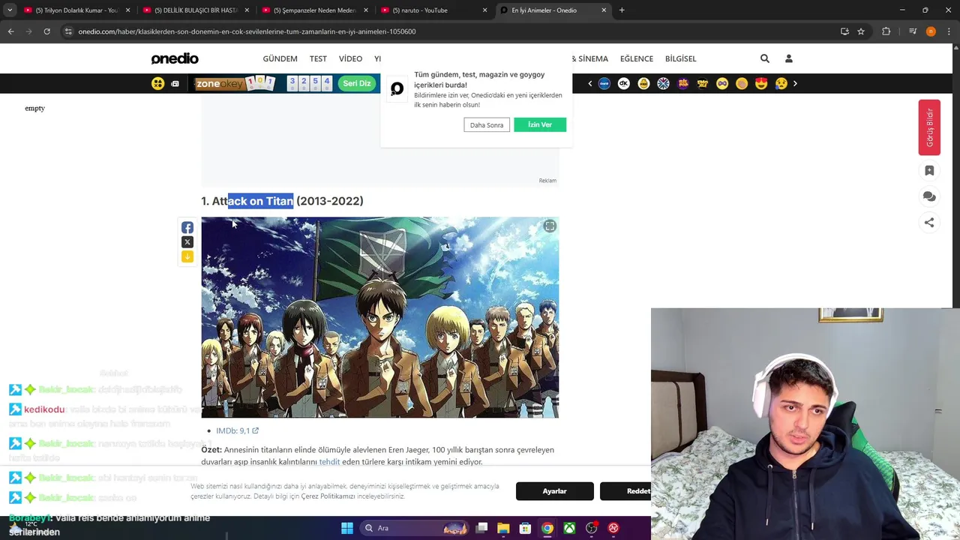Click the address bar URL
The width and height of the screenshot is (960, 540).
point(247,31)
